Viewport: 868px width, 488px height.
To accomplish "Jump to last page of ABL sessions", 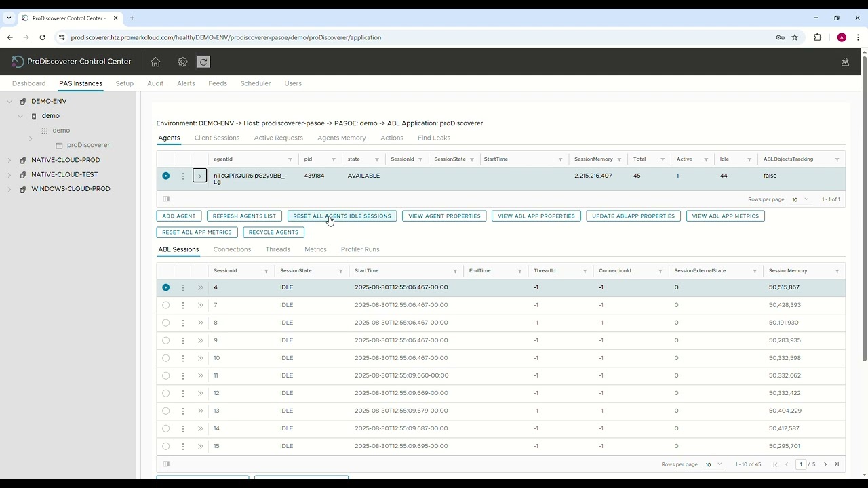I will point(837,464).
